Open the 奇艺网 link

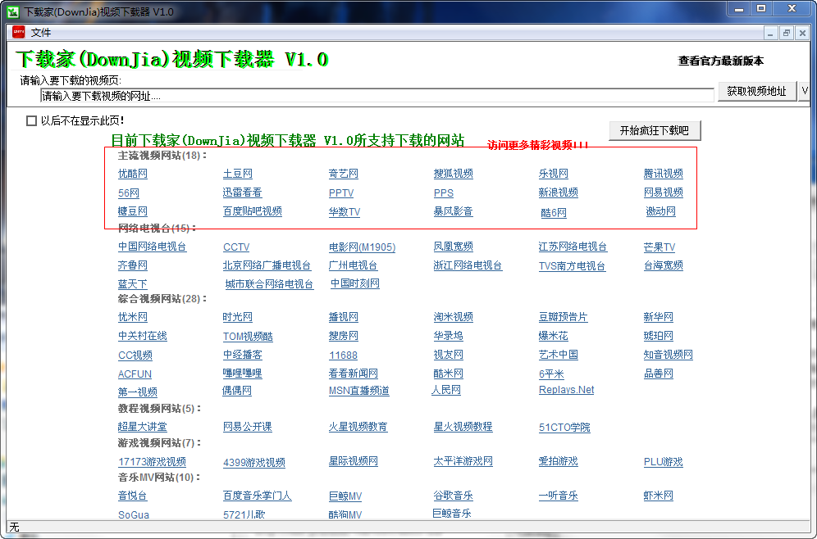(x=343, y=174)
